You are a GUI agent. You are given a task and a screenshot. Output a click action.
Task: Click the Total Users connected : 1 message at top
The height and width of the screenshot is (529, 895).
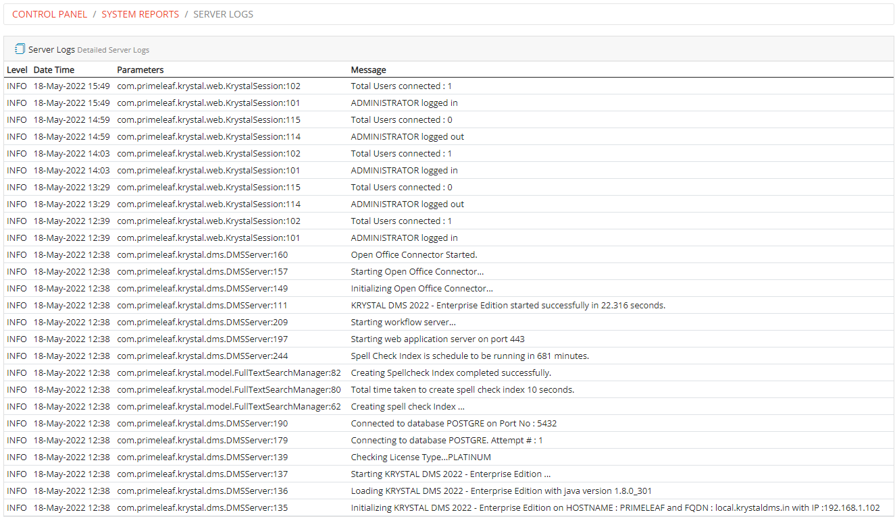(401, 86)
